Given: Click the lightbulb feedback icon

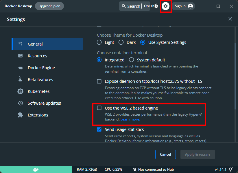Looking at the screenshot, I should [x=231, y=169].
